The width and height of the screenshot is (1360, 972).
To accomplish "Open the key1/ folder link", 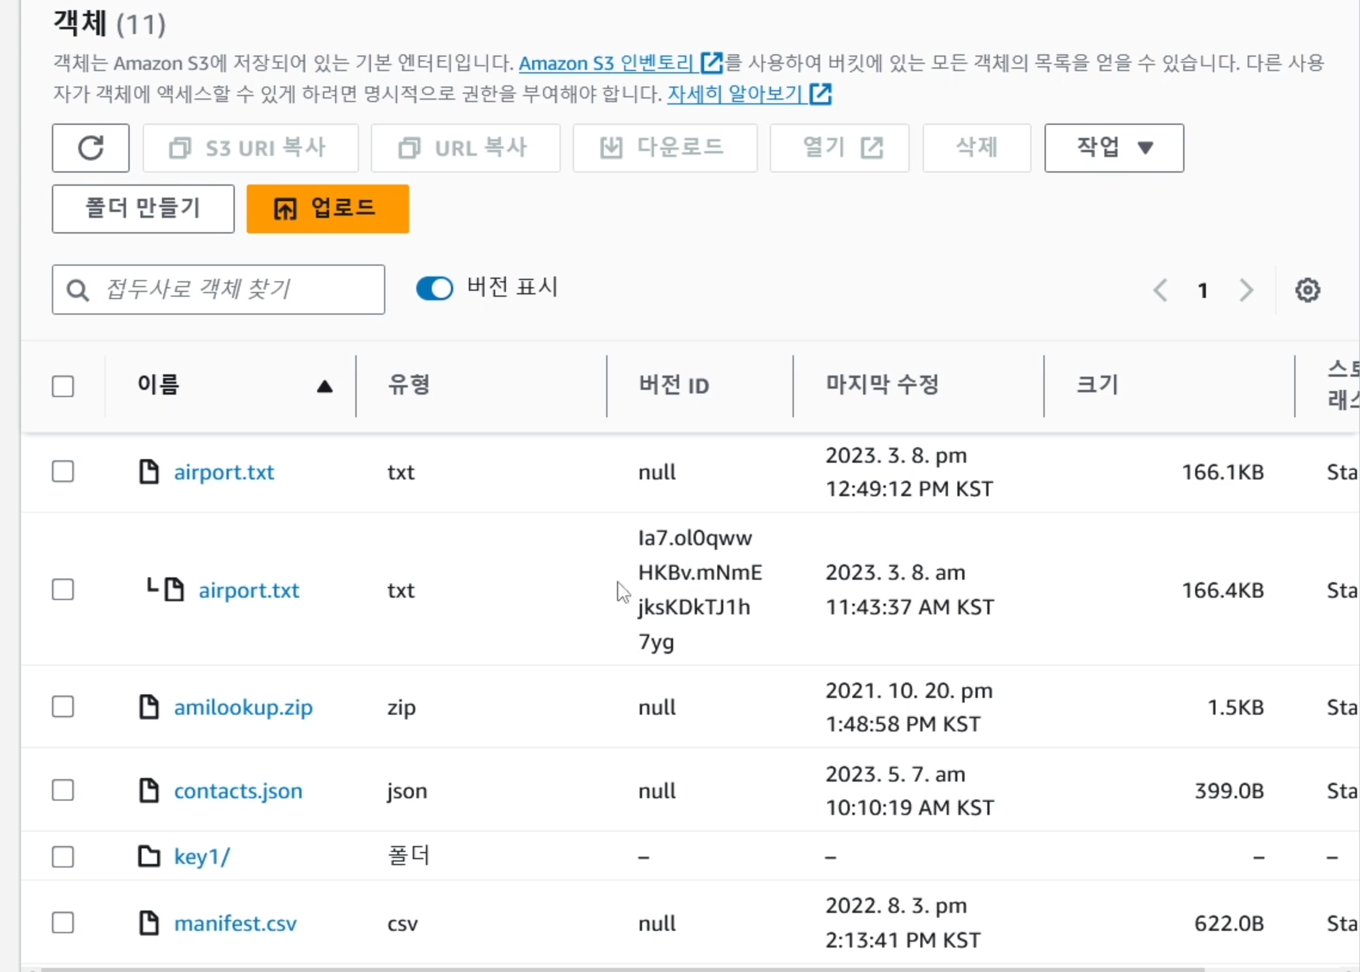I will (x=202, y=857).
